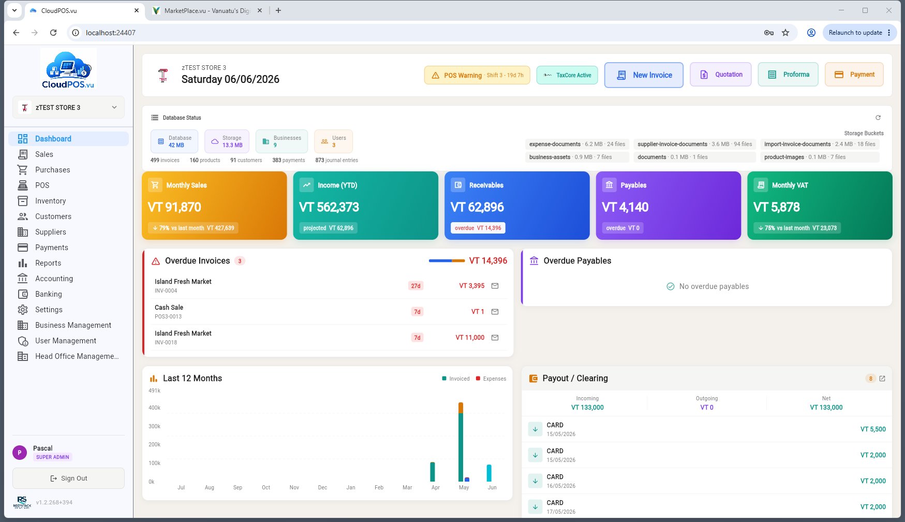Click the Database 42 MB tile
The height and width of the screenshot is (522, 905).
pyautogui.click(x=174, y=141)
